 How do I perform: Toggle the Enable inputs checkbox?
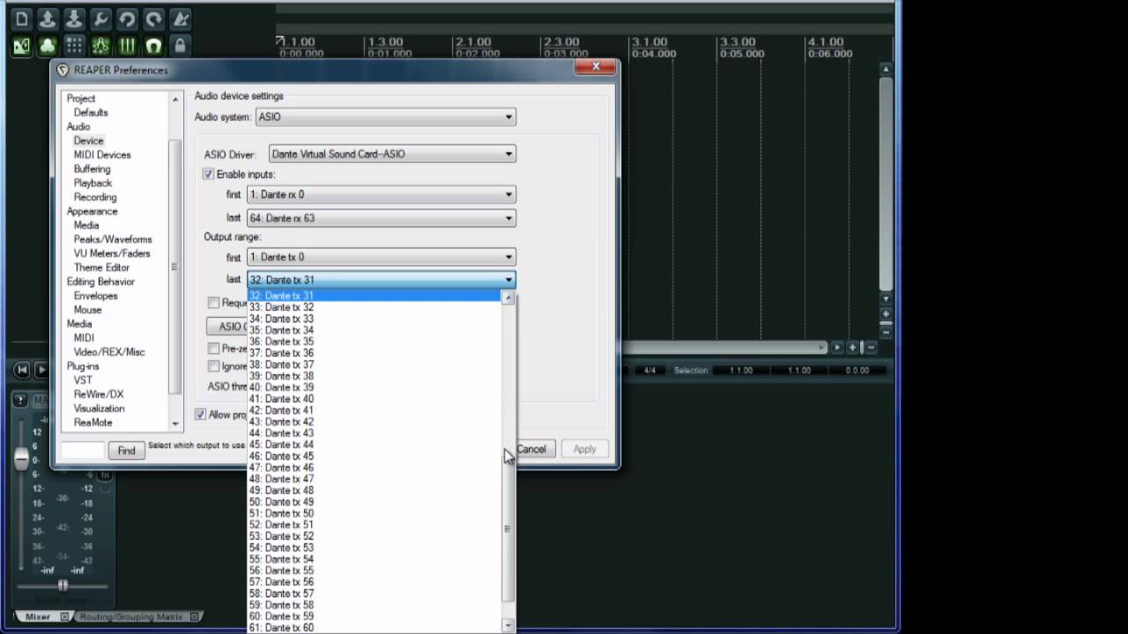coord(209,174)
